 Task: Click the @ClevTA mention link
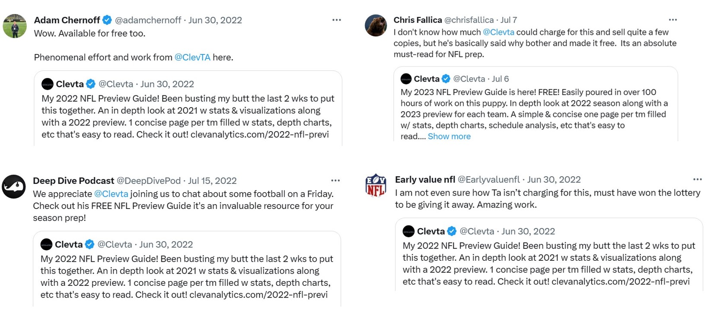pos(192,57)
